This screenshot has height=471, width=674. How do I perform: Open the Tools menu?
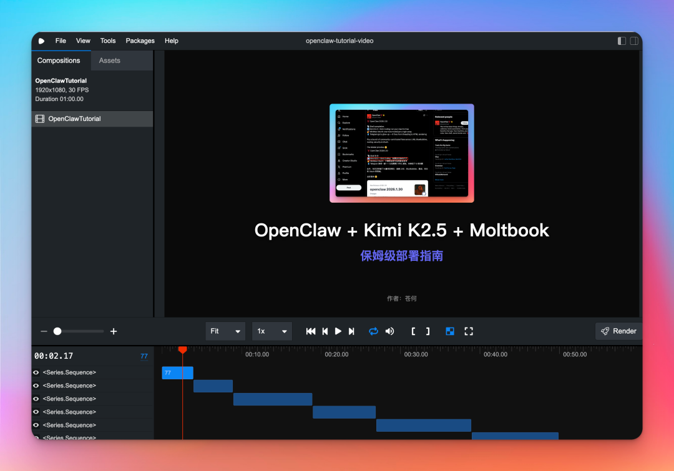[108, 41]
